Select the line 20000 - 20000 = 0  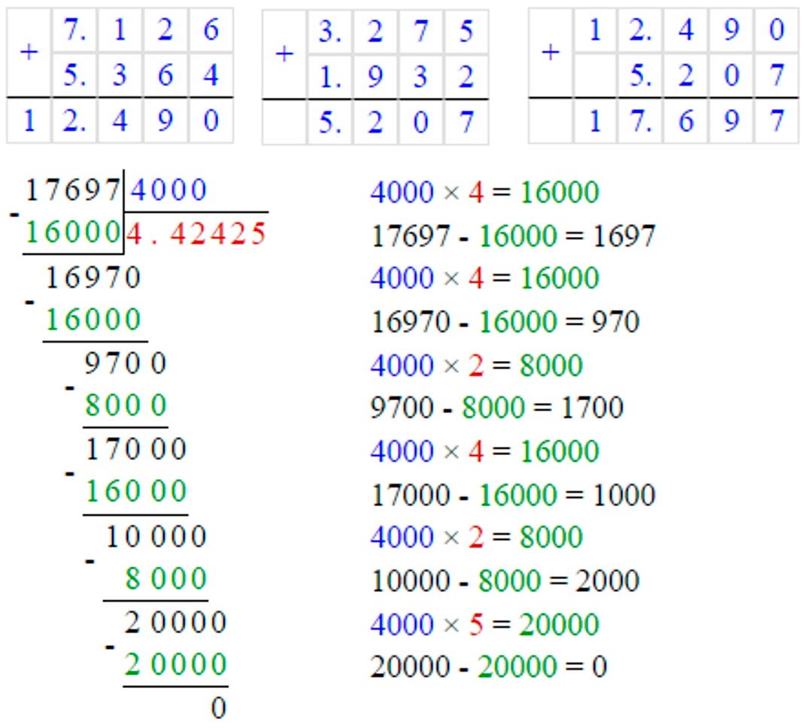[x=489, y=667]
